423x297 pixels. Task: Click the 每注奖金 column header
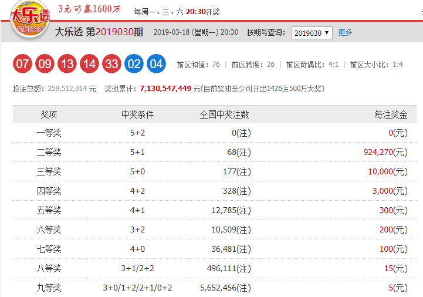391,114
